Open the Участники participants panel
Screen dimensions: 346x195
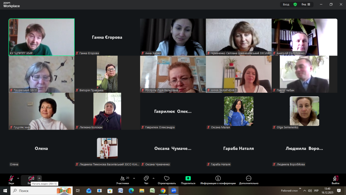[x=122, y=179]
